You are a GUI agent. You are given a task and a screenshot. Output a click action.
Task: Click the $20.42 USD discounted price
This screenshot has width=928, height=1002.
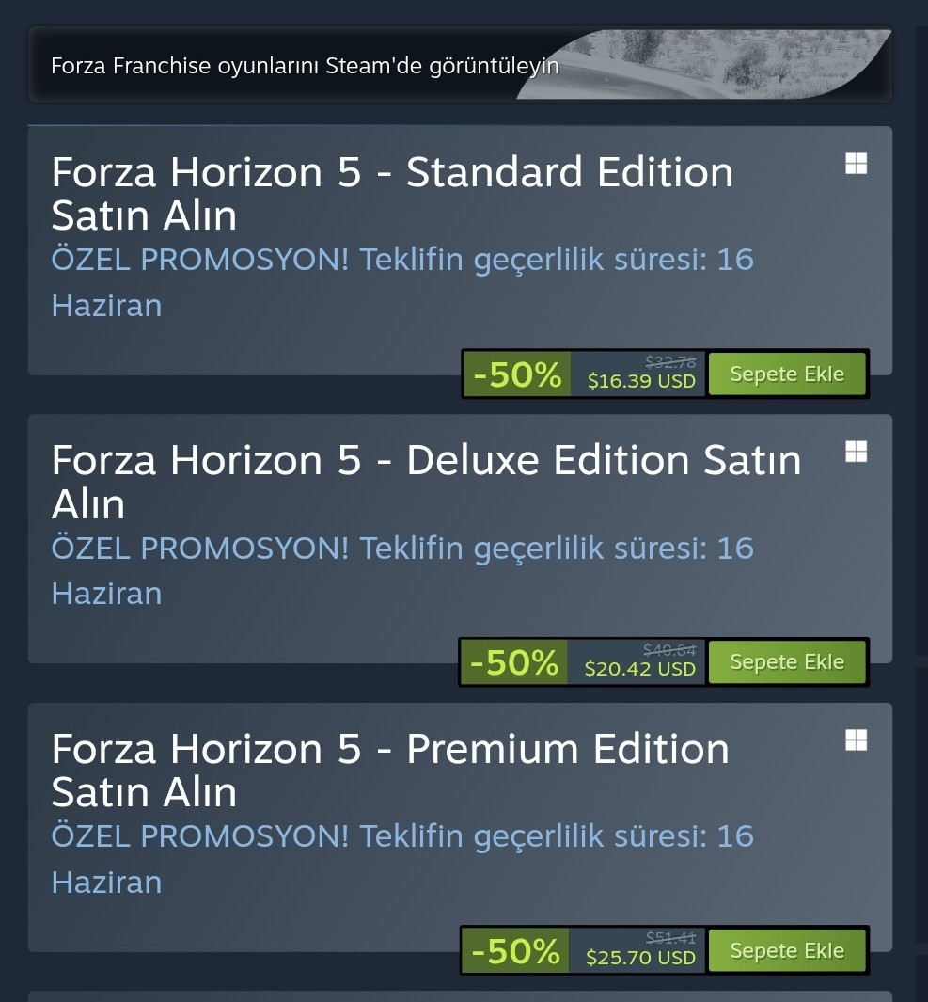pyautogui.click(x=639, y=669)
